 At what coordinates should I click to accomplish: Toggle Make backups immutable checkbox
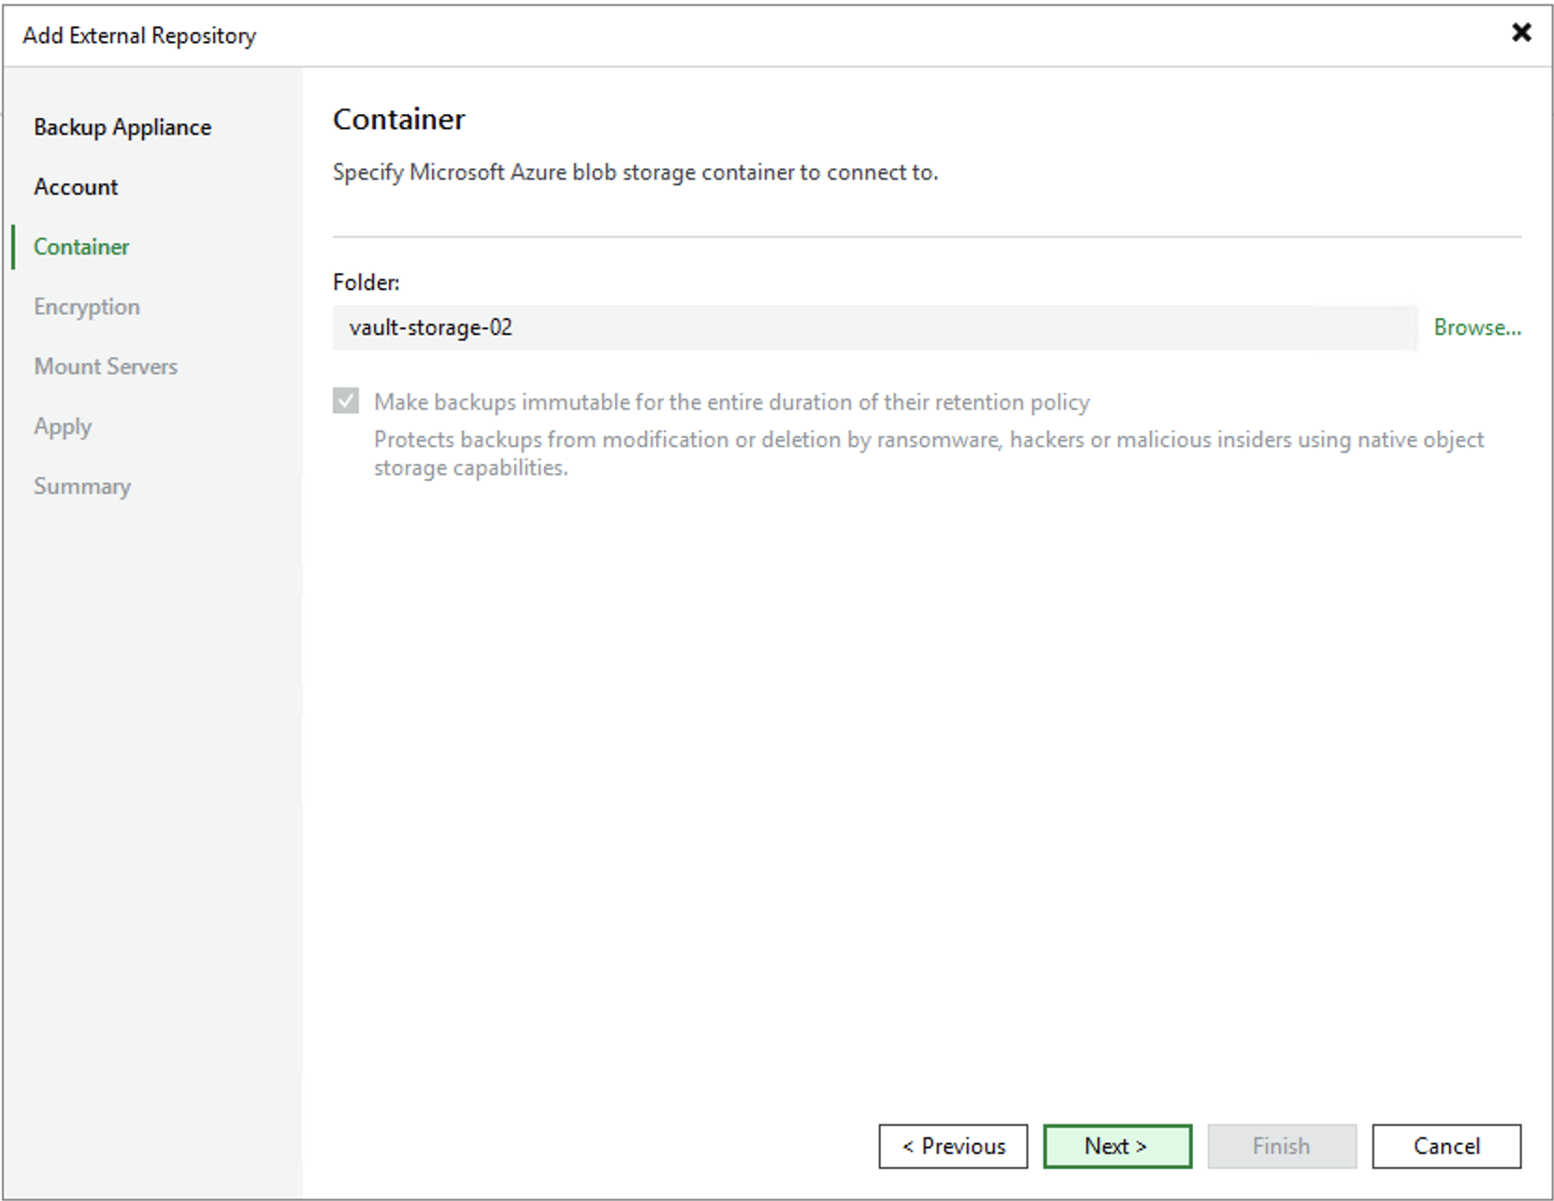tap(346, 401)
